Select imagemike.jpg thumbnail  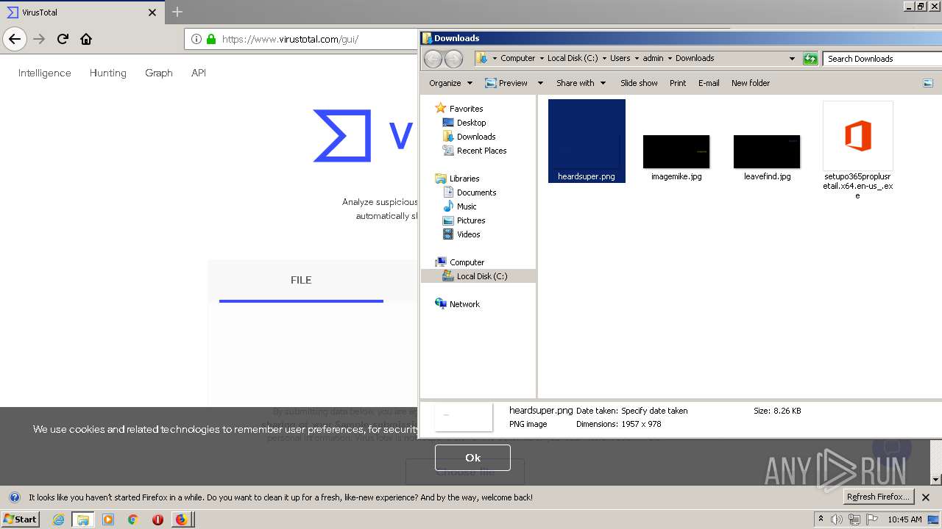pyautogui.click(x=676, y=152)
